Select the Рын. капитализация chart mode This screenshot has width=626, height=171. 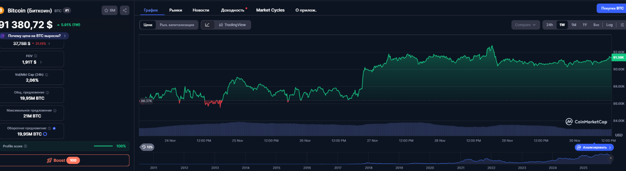177,25
